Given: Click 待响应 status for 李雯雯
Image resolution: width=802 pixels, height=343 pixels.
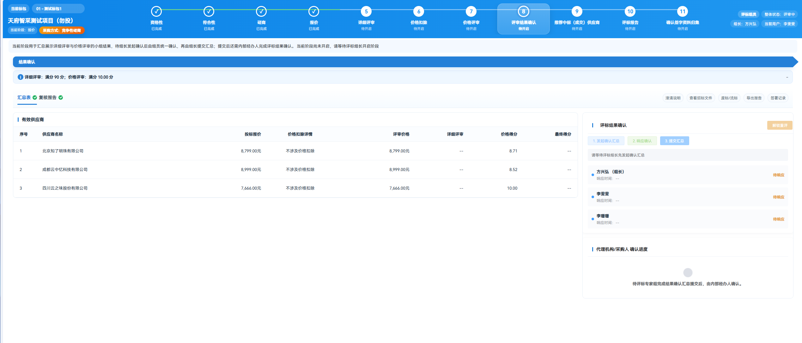Looking at the screenshot, I should tap(779, 197).
